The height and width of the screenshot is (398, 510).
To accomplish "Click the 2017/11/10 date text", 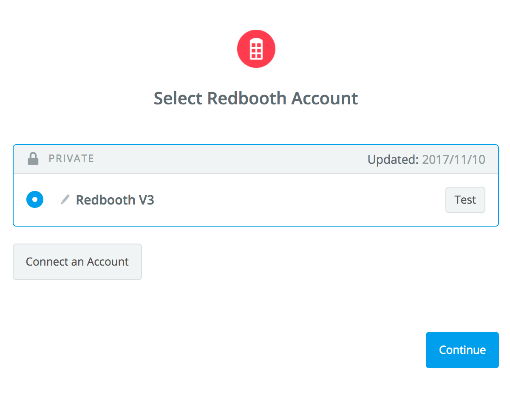I will [x=453, y=160].
